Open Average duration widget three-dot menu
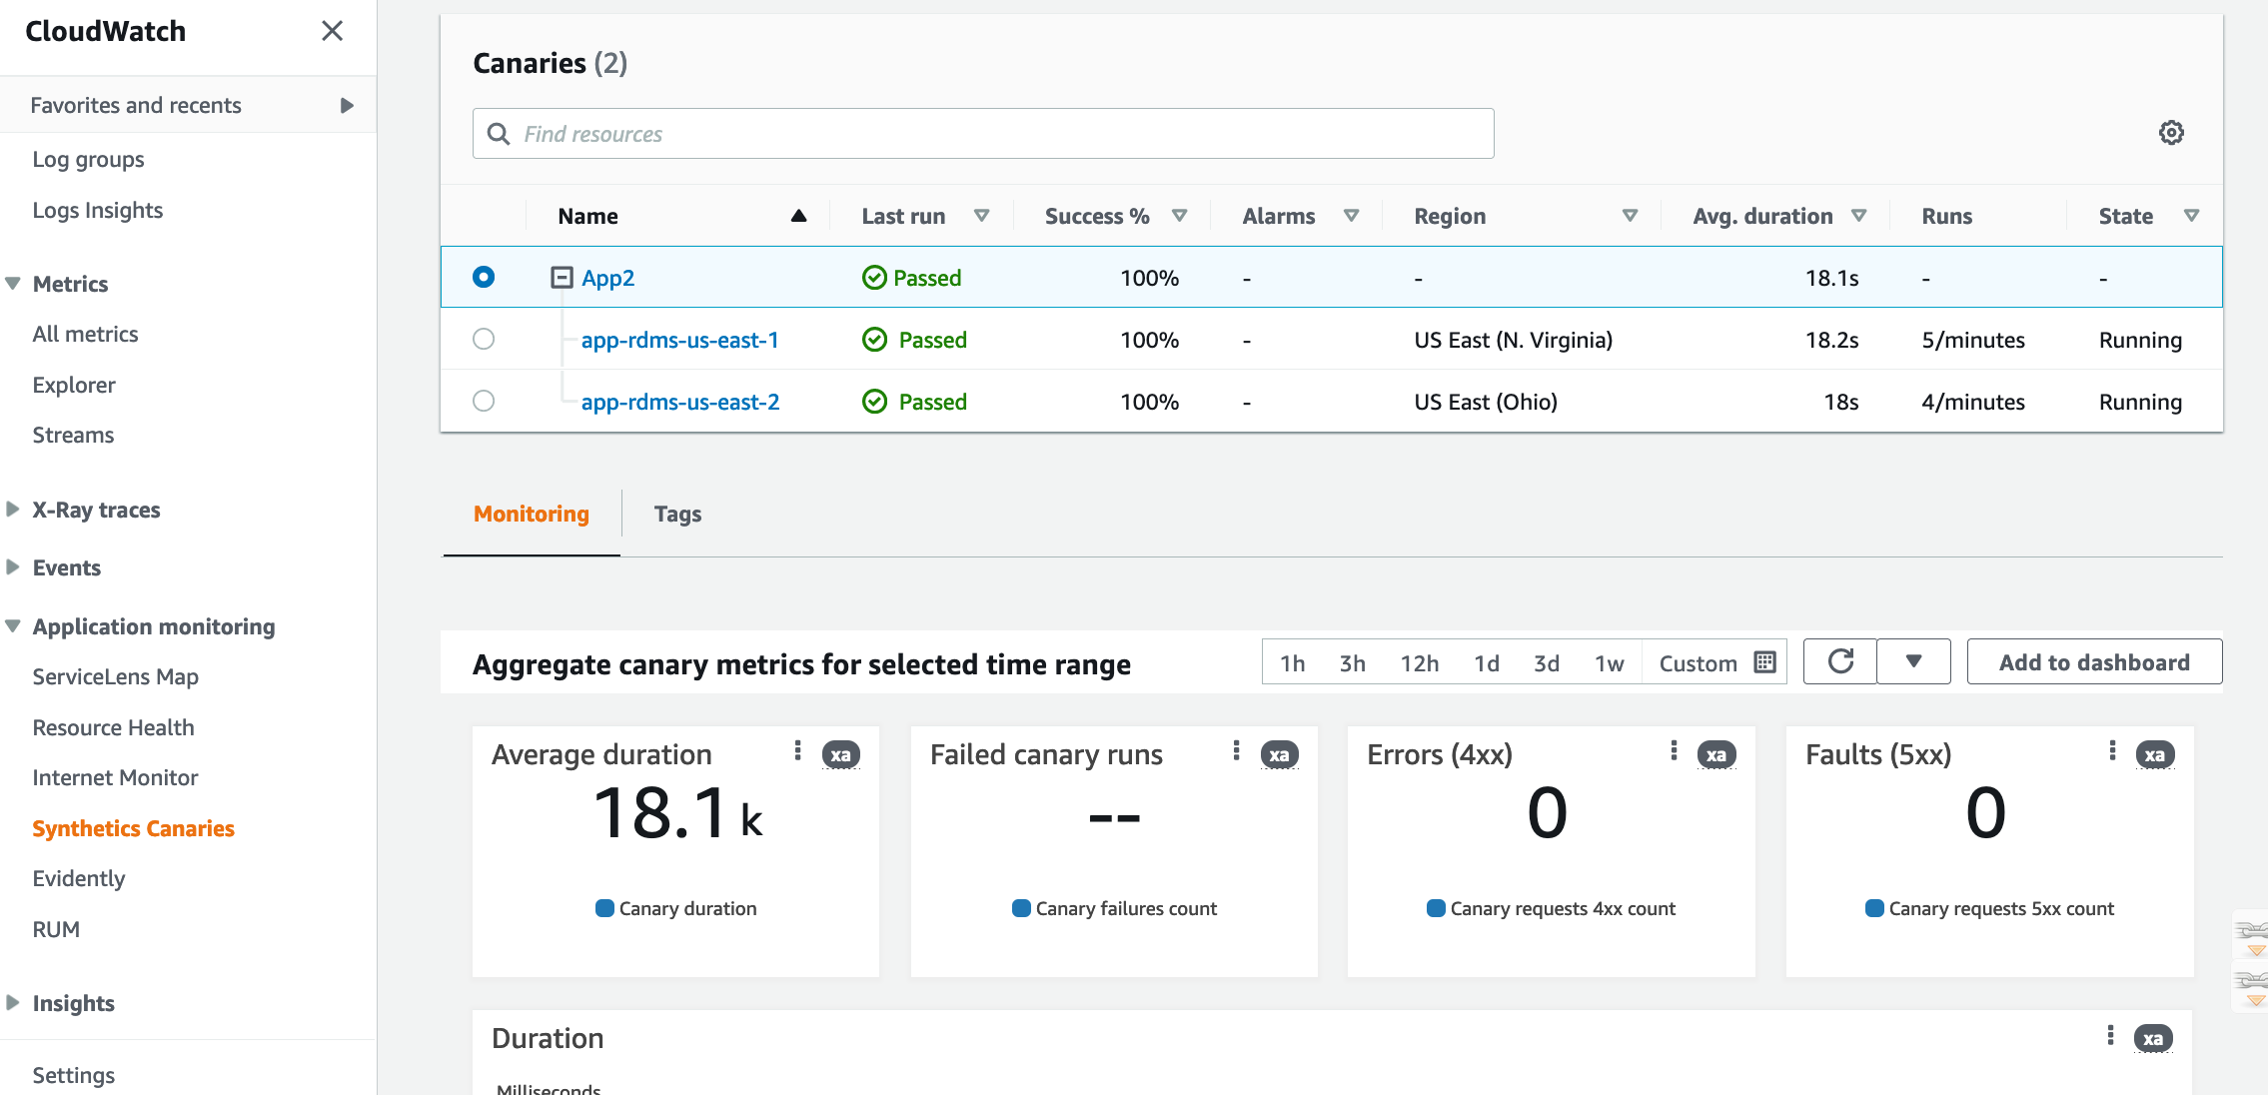 pyautogui.click(x=797, y=751)
